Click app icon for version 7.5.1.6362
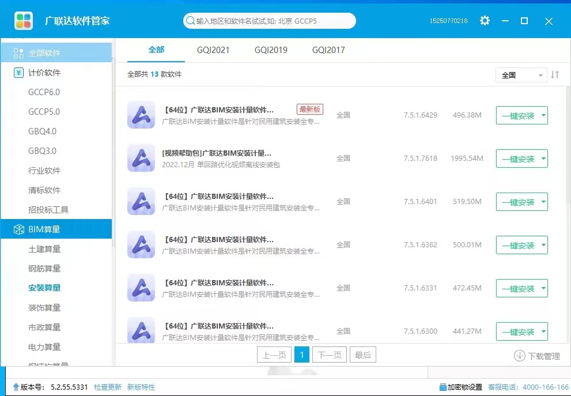Image resolution: width=571 pixels, height=396 pixels. (x=141, y=244)
